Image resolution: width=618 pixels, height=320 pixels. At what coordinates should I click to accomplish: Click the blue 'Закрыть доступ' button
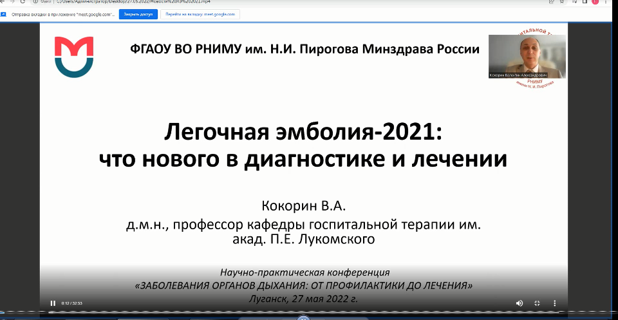138,14
